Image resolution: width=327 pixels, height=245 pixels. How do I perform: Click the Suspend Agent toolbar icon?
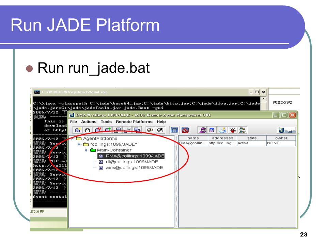click(98, 130)
